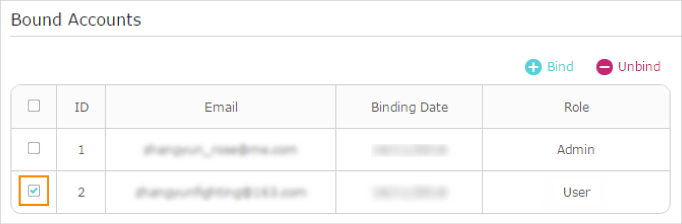
Task: Click the Role column header
Action: click(x=576, y=107)
